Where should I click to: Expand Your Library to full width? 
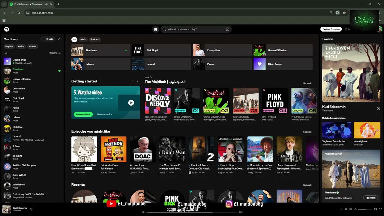tap(59, 39)
